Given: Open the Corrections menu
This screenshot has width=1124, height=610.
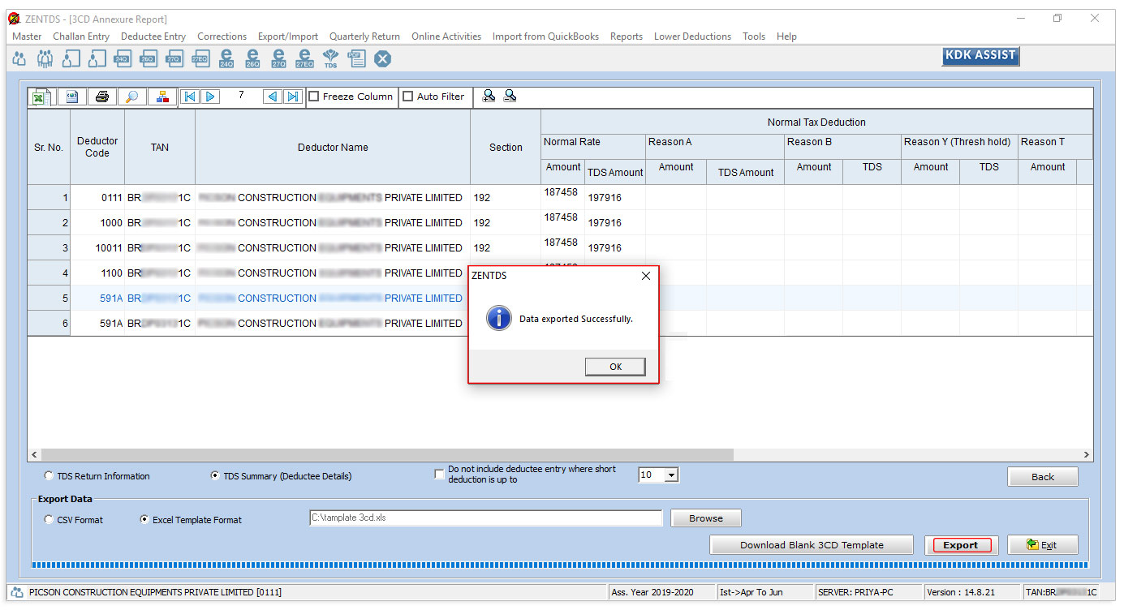Looking at the screenshot, I should coord(222,37).
